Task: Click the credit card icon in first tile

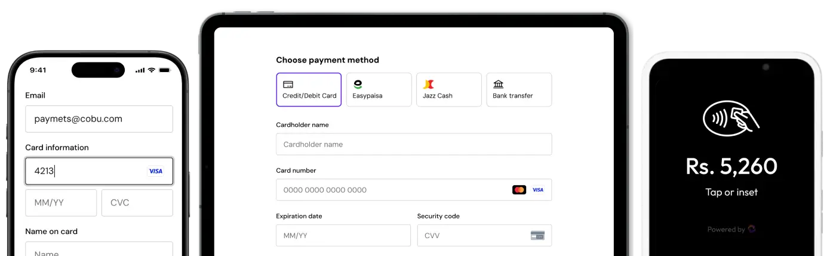Action: [x=288, y=85]
